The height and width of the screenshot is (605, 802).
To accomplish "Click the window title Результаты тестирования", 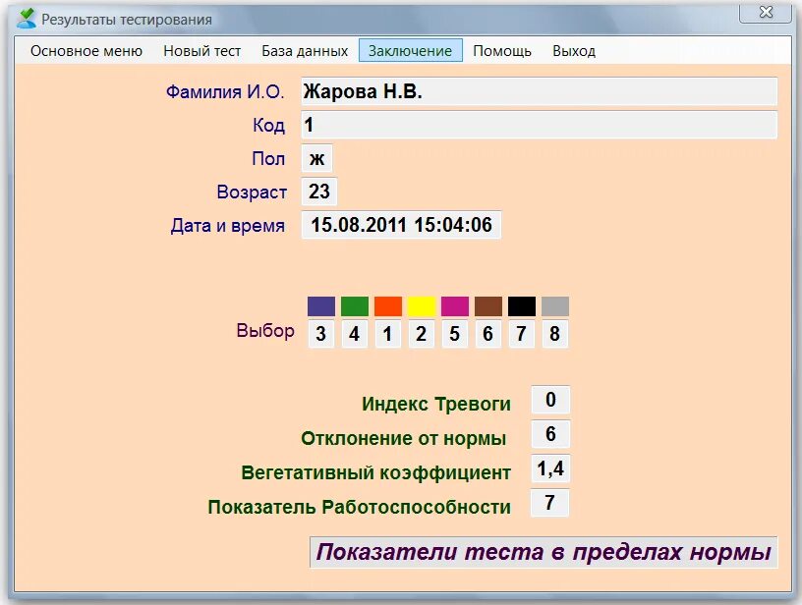I will pos(127,20).
